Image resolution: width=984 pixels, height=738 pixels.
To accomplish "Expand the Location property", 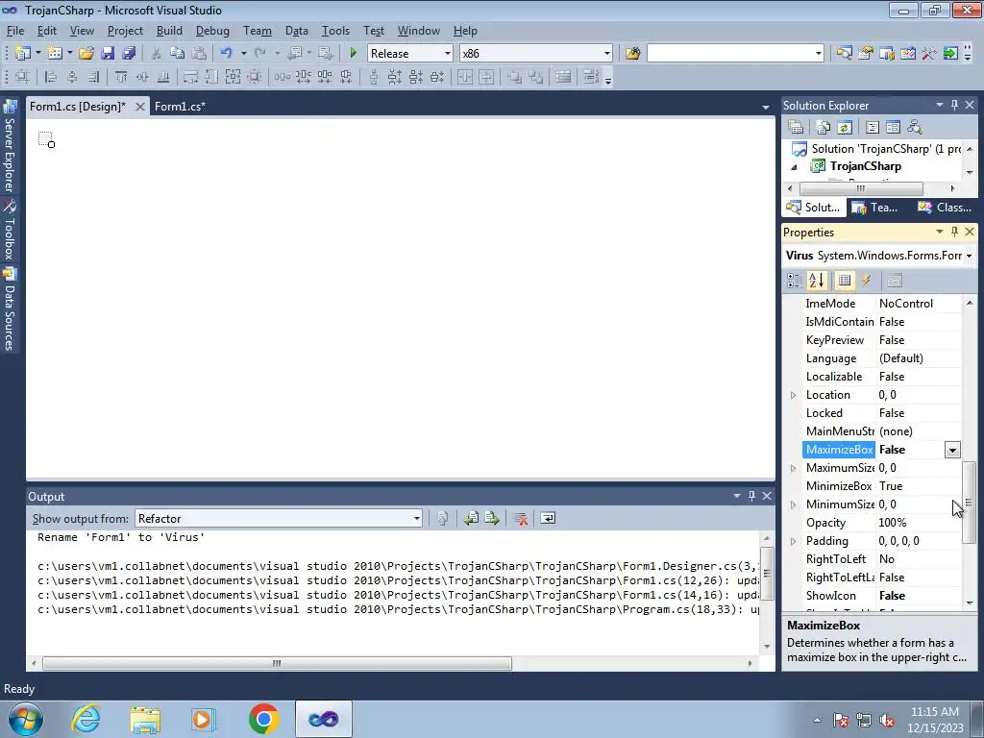I will coord(793,395).
